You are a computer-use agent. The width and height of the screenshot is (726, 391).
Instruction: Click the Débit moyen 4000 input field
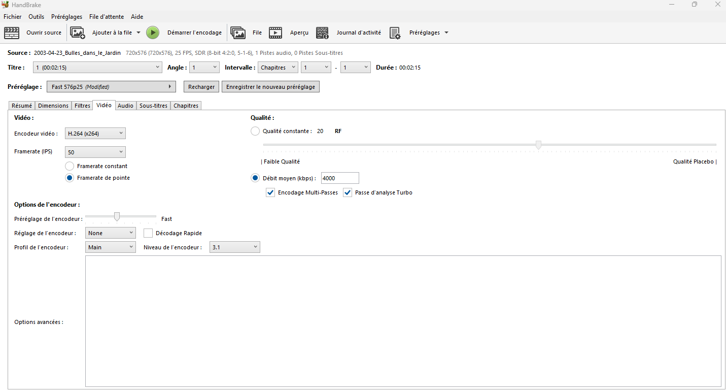[340, 178]
